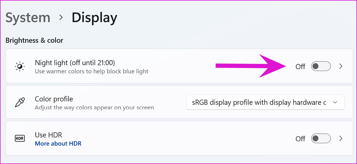Go back to System in breadcrumb
The image size is (357, 164).
pyautogui.click(x=28, y=18)
